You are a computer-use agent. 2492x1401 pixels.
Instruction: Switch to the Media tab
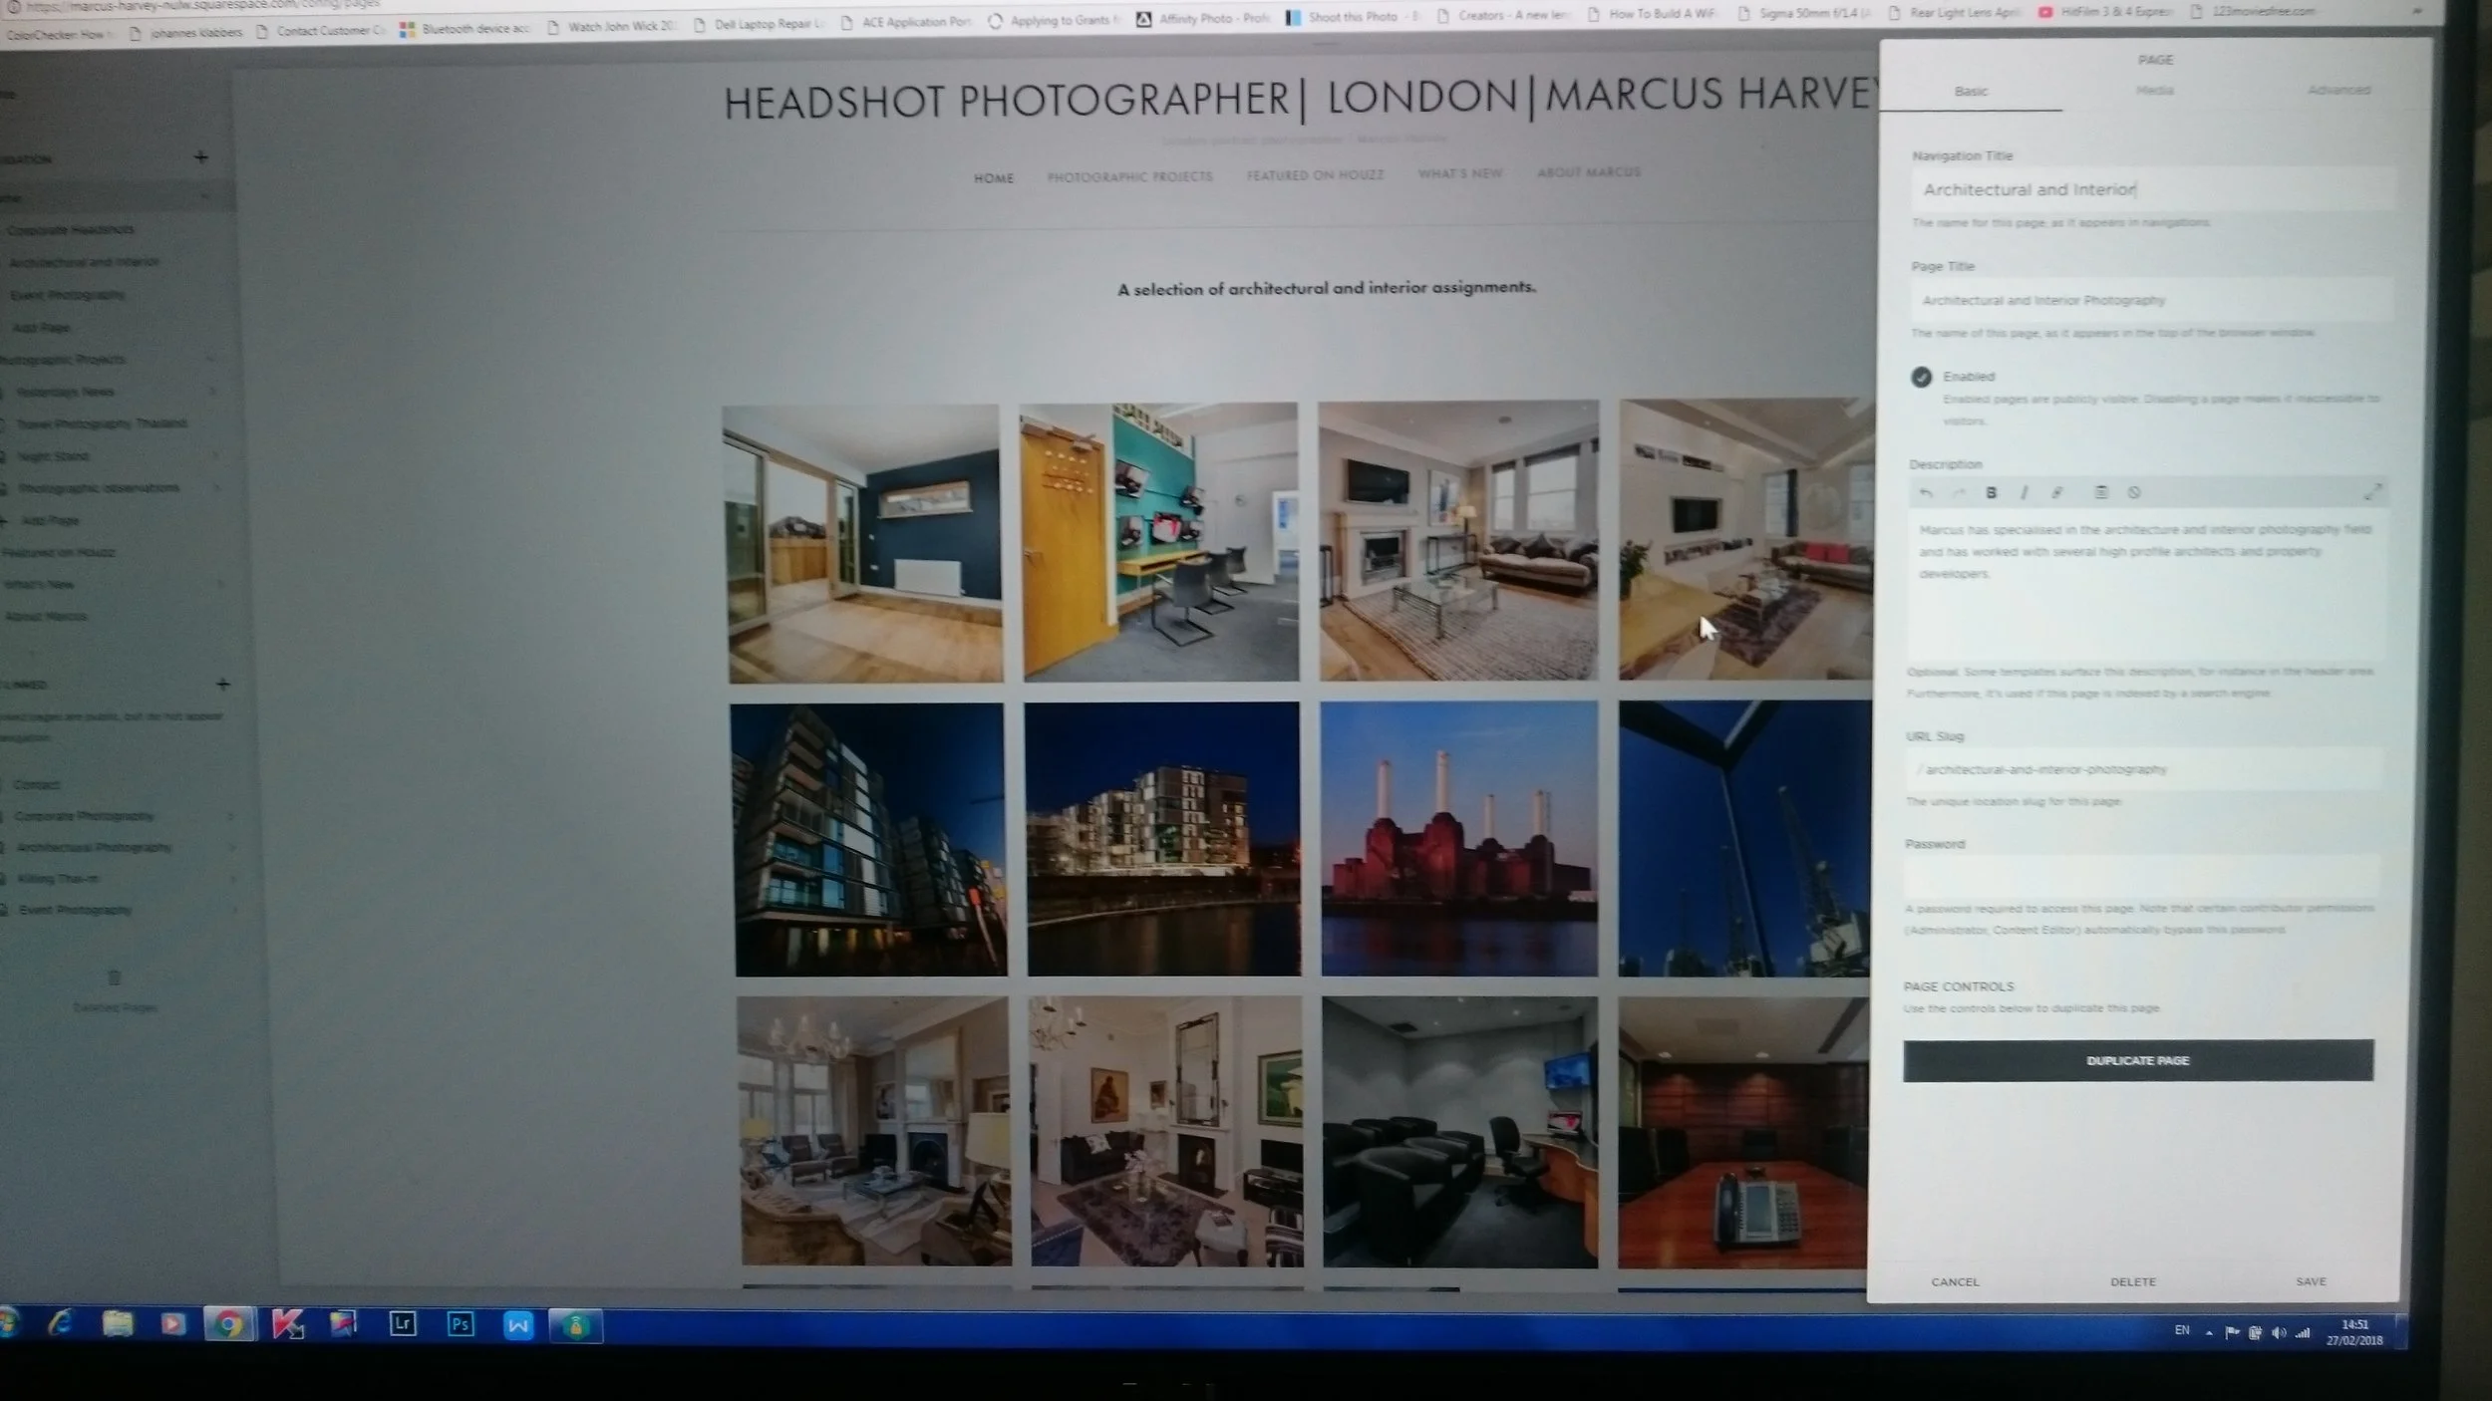(2154, 91)
